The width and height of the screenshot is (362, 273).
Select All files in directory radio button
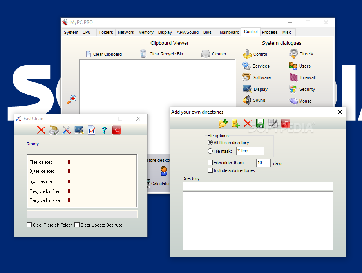[210, 143]
